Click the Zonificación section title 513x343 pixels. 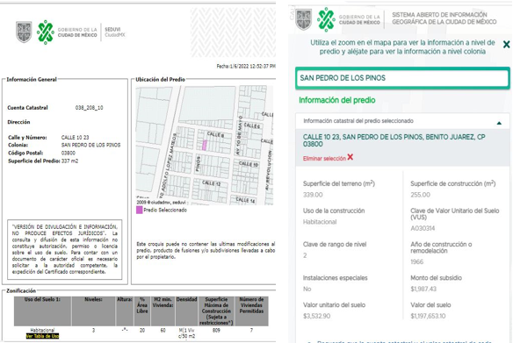[21, 290]
